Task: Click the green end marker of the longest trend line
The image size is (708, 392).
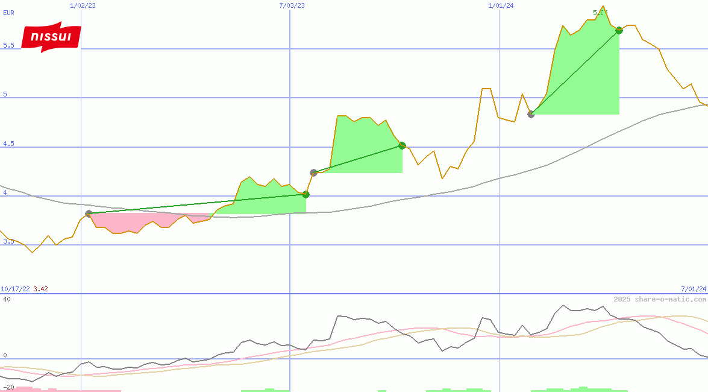Action: pos(305,194)
